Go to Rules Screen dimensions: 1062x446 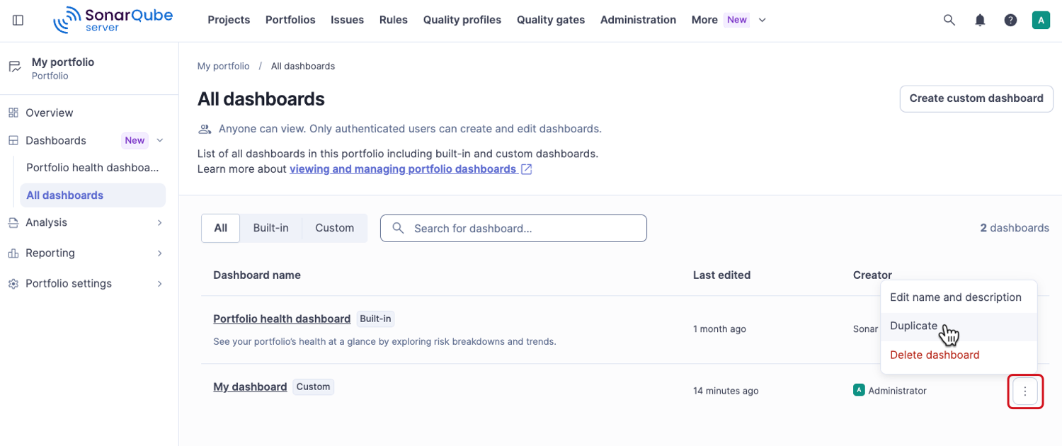pos(394,20)
